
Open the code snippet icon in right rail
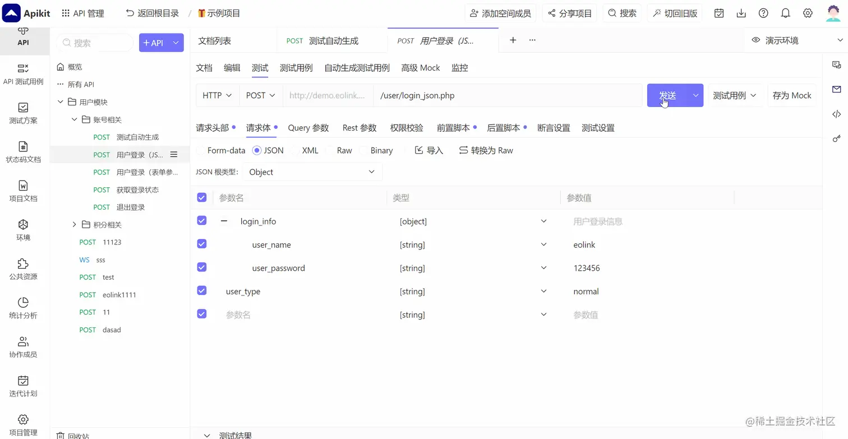[x=836, y=114]
